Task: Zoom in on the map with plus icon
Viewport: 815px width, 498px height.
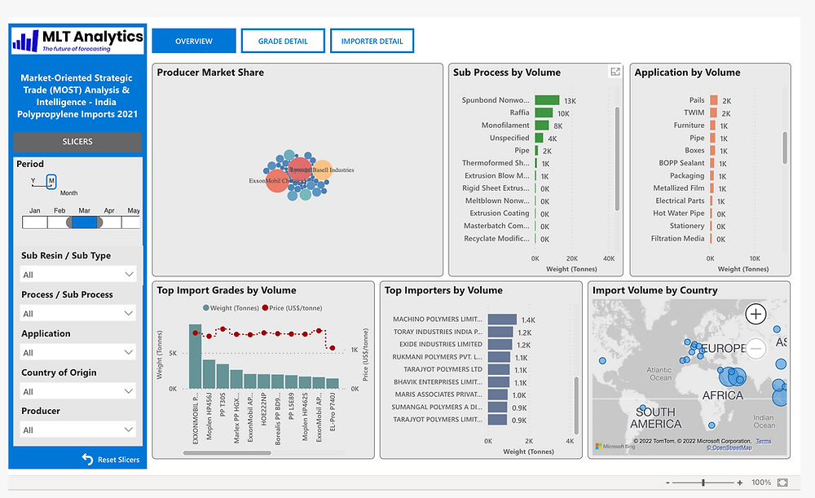Action: pos(756,314)
